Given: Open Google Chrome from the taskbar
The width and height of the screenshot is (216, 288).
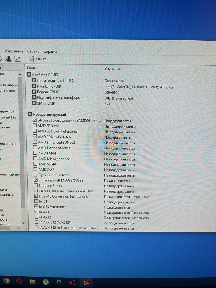Looking at the screenshot, I should point(6,281).
